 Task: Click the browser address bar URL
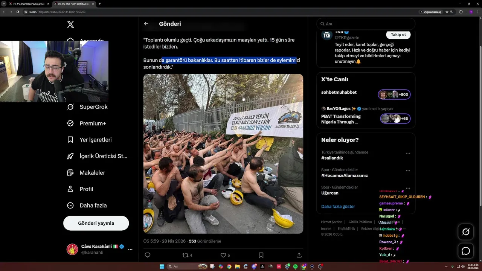pyautogui.click(x=57, y=12)
